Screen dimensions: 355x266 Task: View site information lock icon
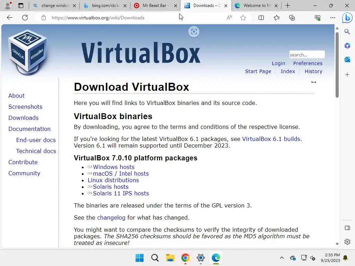click(x=44, y=18)
